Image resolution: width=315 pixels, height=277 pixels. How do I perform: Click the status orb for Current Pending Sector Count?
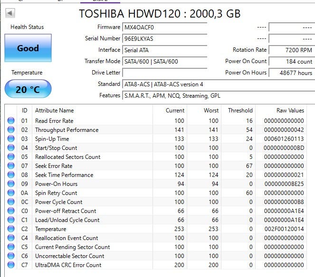[x=11, y=247]
